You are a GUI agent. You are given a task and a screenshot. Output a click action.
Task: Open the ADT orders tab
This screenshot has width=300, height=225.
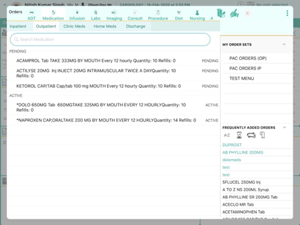tap(32, 15)
